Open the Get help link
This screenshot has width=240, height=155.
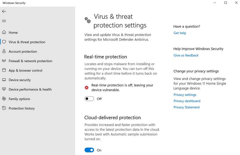[180, 33]
